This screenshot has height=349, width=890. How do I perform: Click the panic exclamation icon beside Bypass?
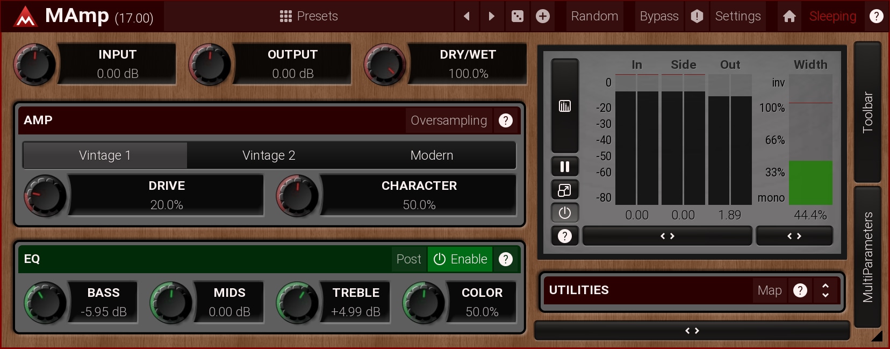(x=697, y=16)
